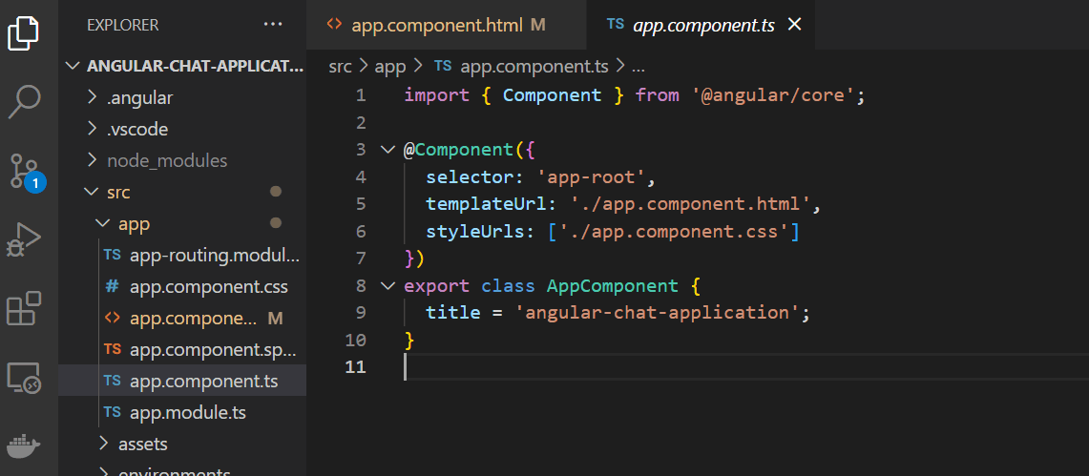1089x476 pixels.
Task: Click the app breadcrumb in the editor path
Action: (x=389, y=66)
